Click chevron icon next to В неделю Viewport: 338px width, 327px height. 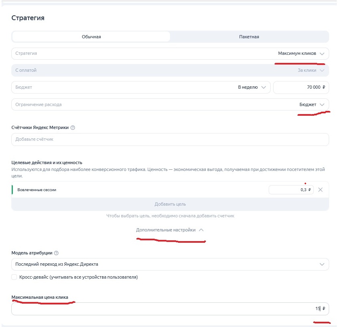[263, 87]
